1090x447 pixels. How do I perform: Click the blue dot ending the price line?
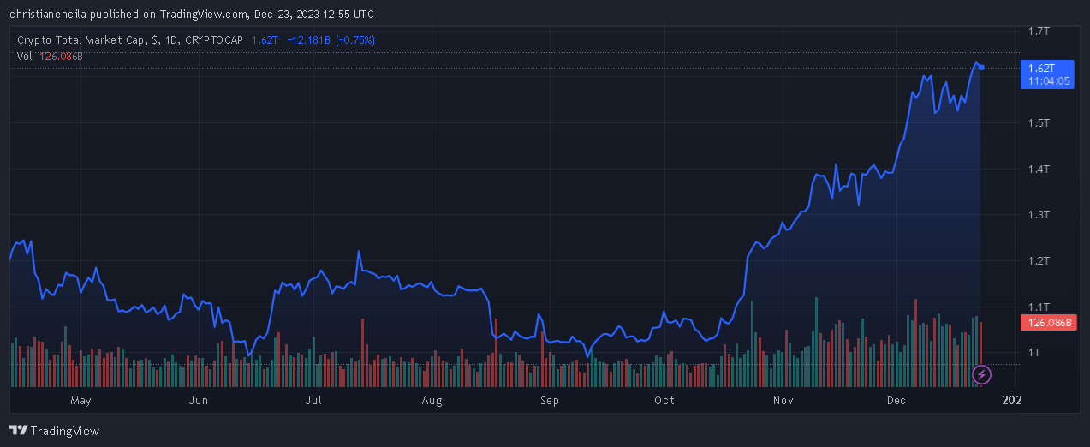pyautogui.click(x=981, y=68)
